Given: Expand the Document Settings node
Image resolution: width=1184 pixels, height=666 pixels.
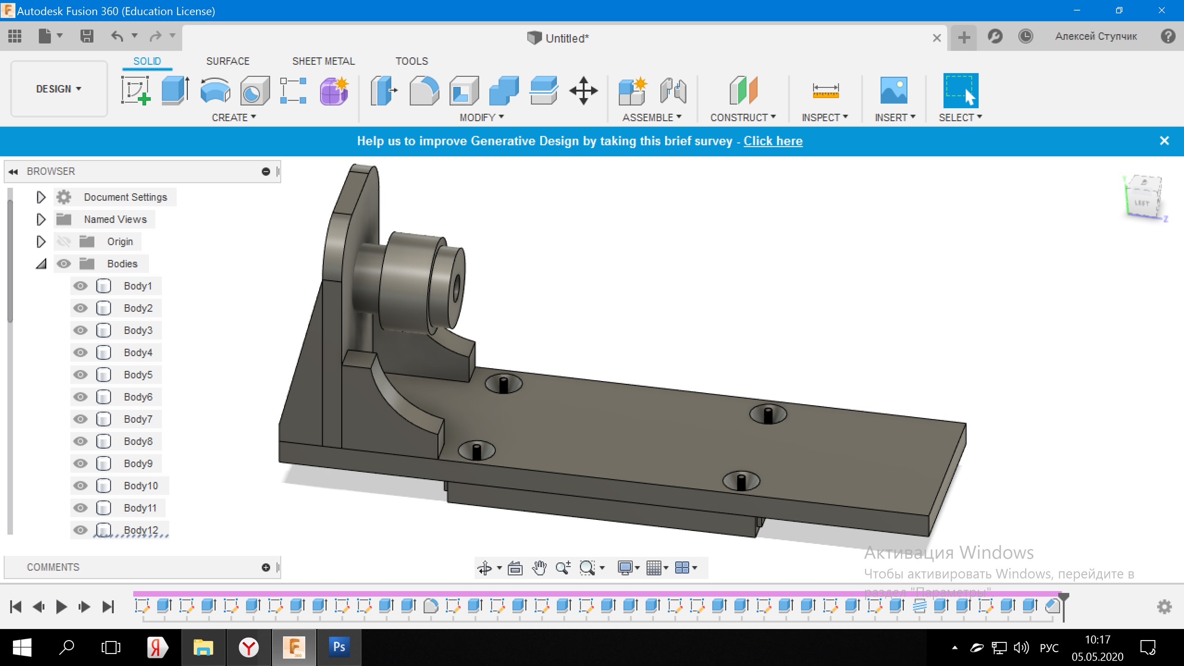Looking at the screenshot, I should pyautogui.click(x=41, y=197).
